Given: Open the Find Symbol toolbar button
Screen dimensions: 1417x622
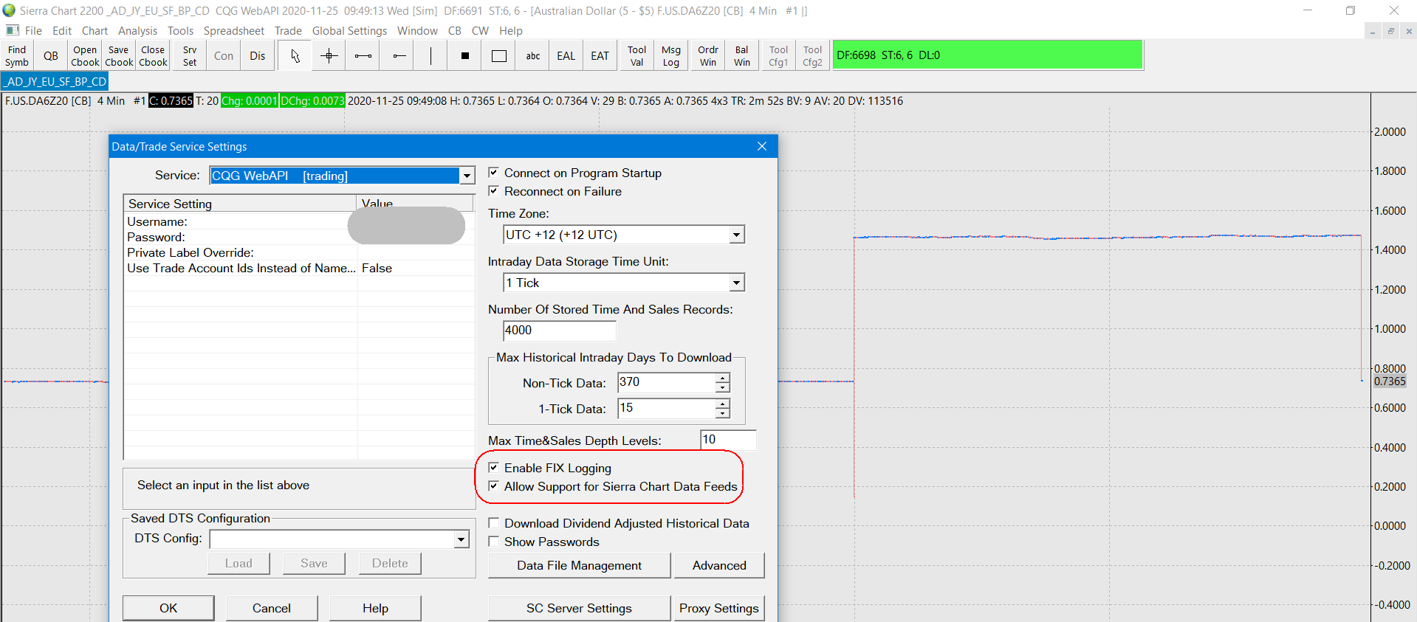Looking at the screenshot, I should coord(17,56).
